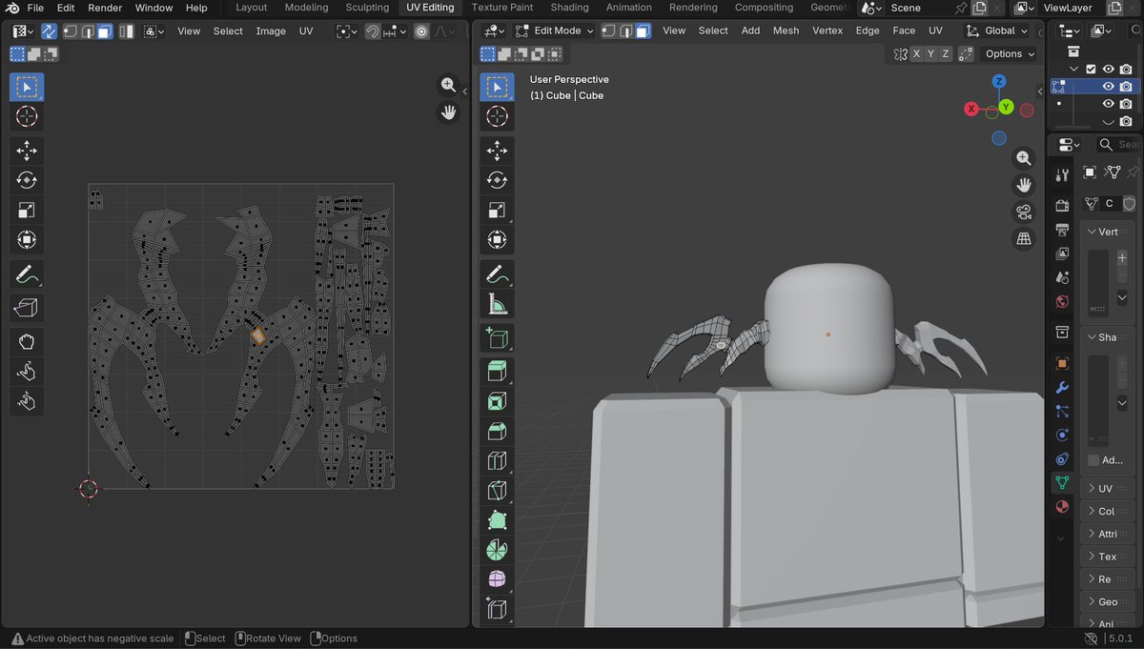Select the Rotate tool in UV editor

click(27, 179)
